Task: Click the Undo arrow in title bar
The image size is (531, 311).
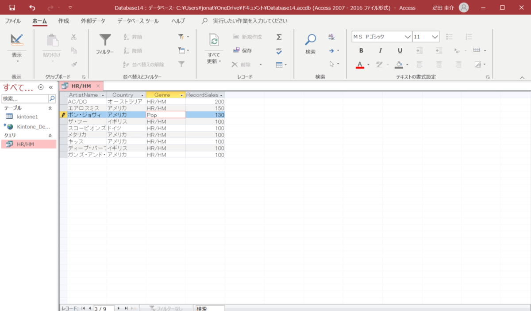Action: point(32,8)
